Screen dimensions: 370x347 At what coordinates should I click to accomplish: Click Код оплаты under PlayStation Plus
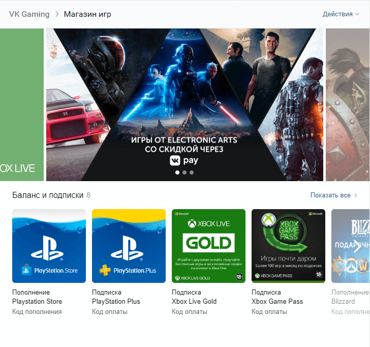click(x=109, y=312)
